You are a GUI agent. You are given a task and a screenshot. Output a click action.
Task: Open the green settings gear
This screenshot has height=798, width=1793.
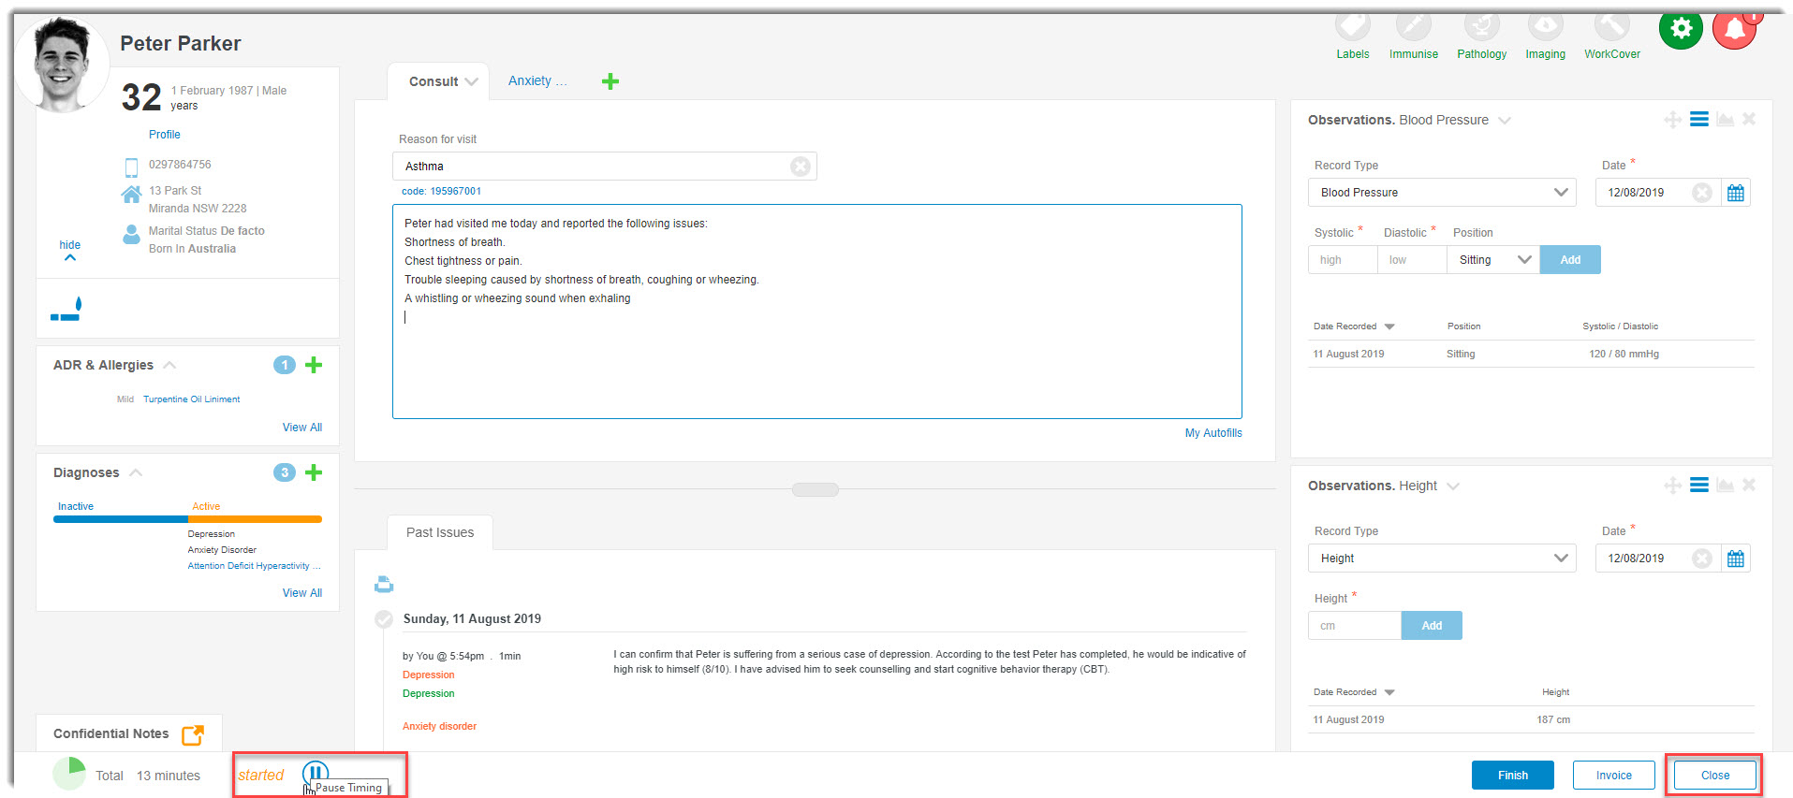click(x=1681, y=28)
